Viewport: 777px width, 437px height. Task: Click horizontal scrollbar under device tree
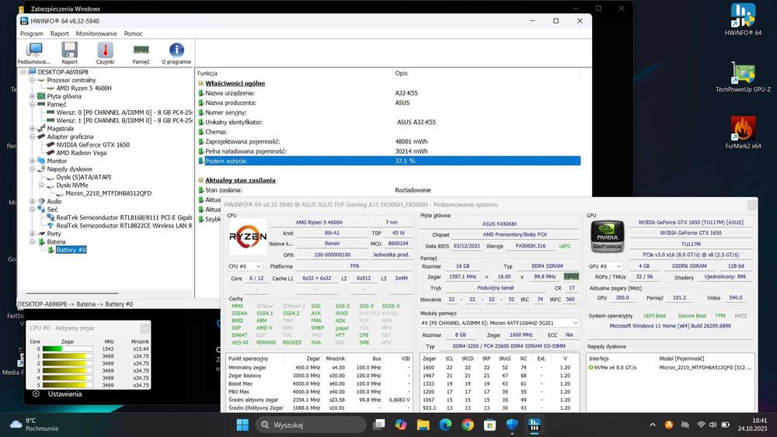pyautogui.click(x=71, y=293)
